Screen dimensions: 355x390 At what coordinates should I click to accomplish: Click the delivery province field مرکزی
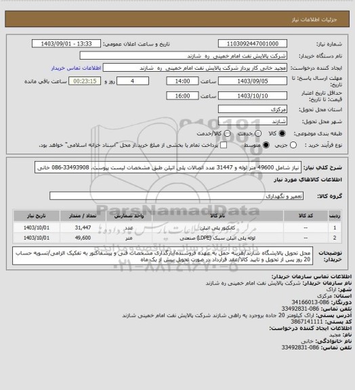coord(253,109)
